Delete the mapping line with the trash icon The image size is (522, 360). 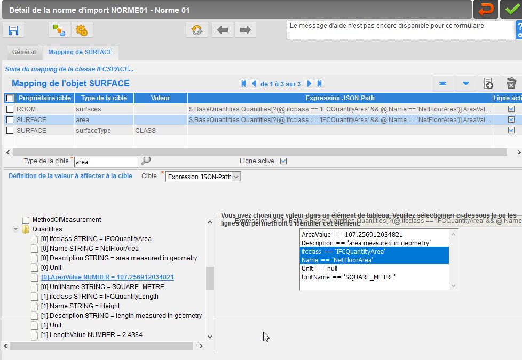coord(511,84)
